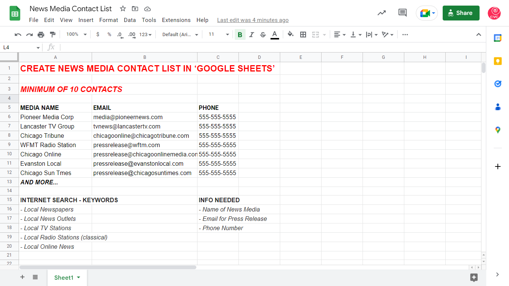The height and width of the screenshot is (286, 509).
Task: Select the Paint format roller icon
Action: pos(53,35)
